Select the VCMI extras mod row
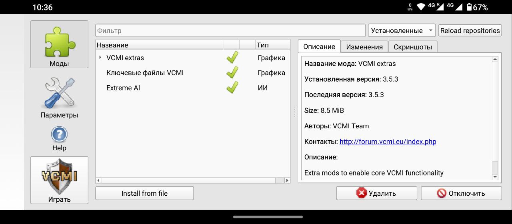The height and width of the screenshot is (224, 512). pyautogui.click(x=193, y=58)
